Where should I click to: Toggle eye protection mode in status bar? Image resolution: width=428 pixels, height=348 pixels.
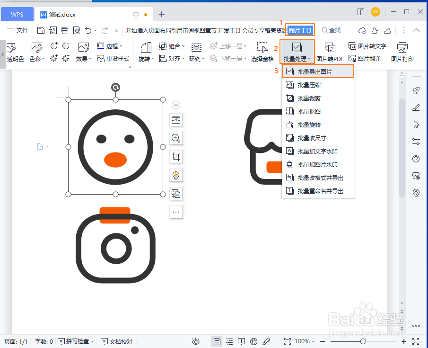click(x=196, y=341)
